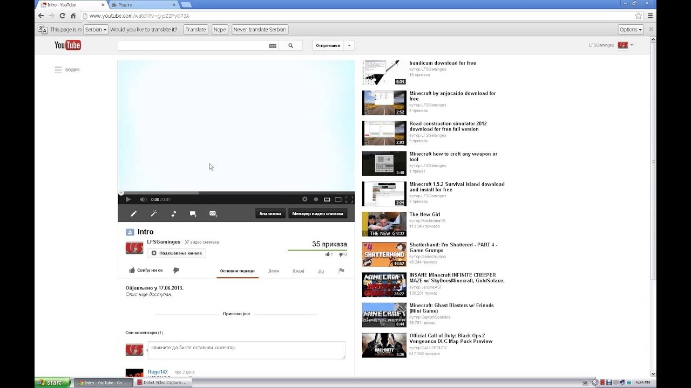Toggle the Водич guide menu
The image size is (691, 388).
pyautogui.click(x=67, y=70)
